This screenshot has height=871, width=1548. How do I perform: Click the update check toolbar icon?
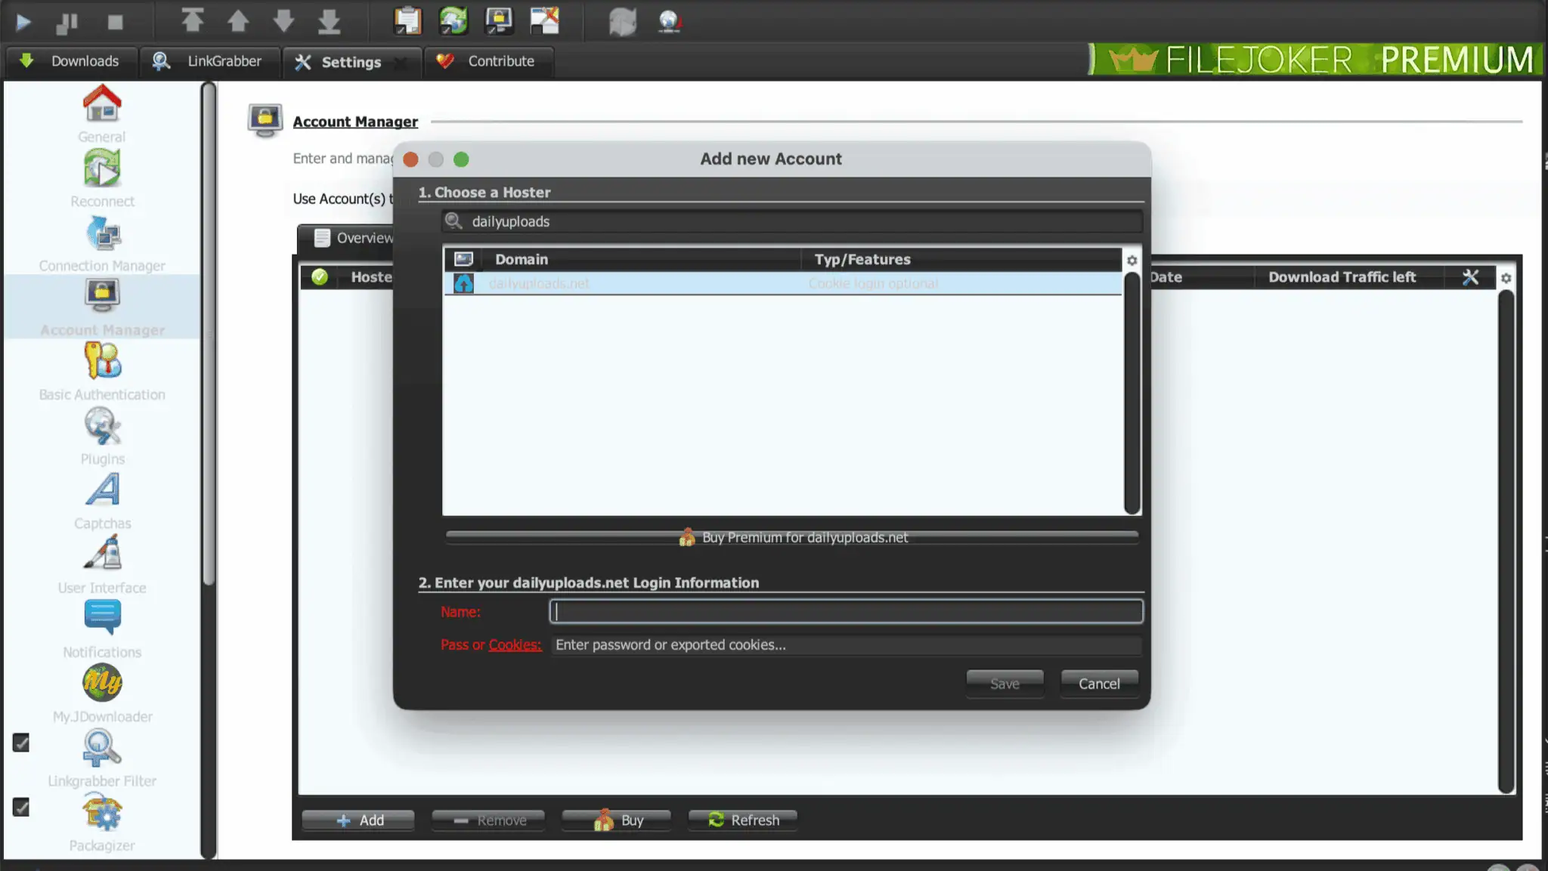[x=669, y=21]
